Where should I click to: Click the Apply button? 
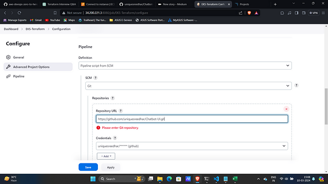[x=111, y=167]
